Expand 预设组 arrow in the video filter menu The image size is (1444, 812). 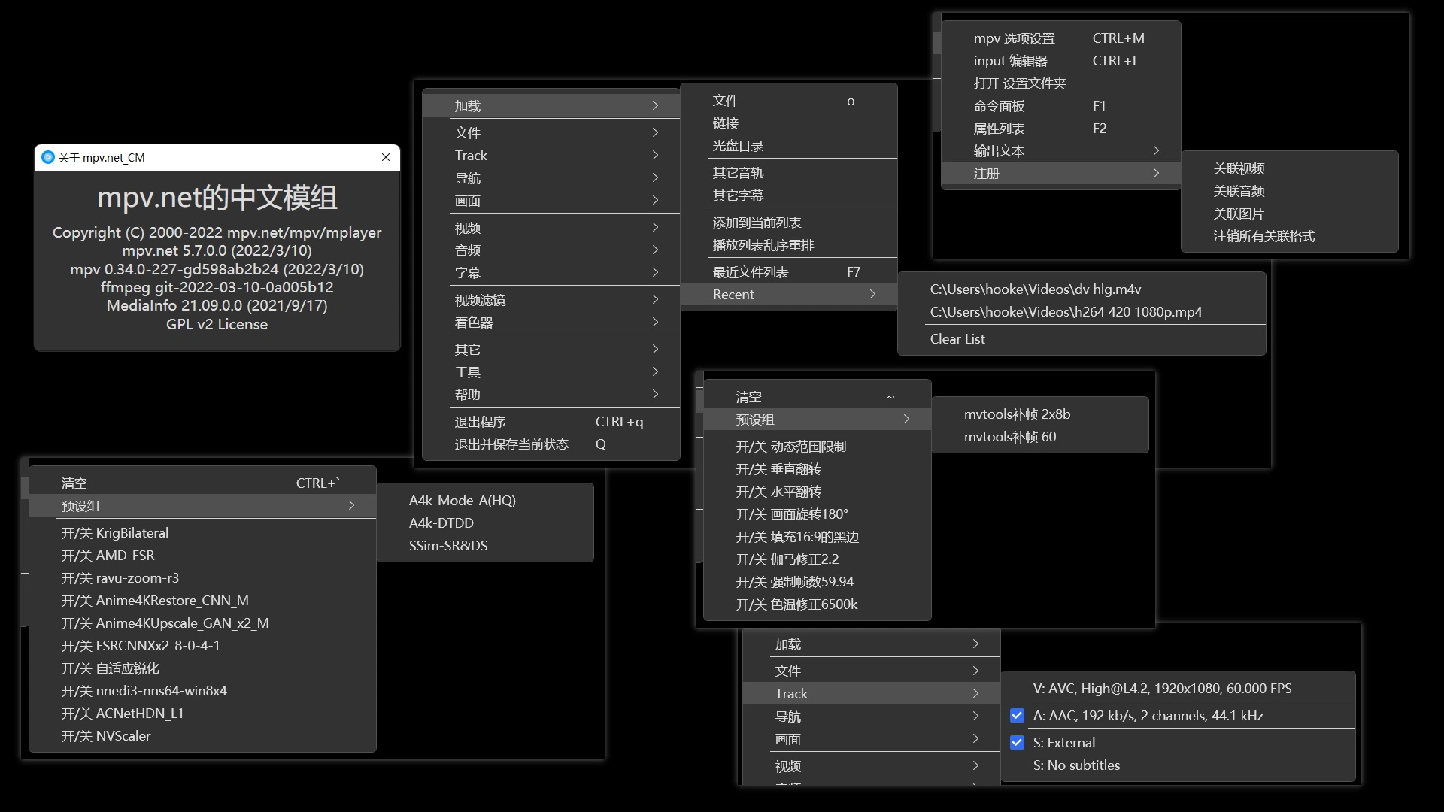906,420
